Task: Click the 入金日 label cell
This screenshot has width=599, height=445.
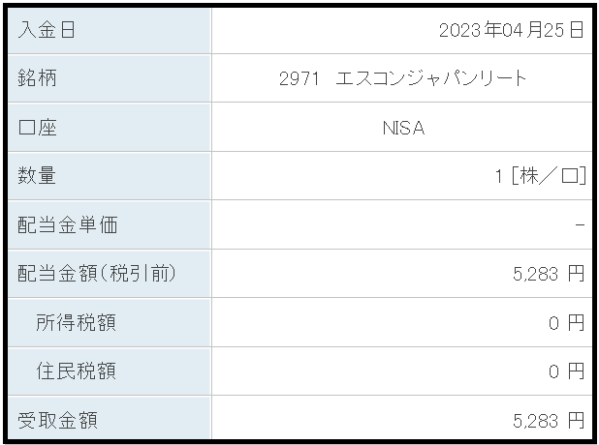Action: pyautogui.click(x=110, y=31)
